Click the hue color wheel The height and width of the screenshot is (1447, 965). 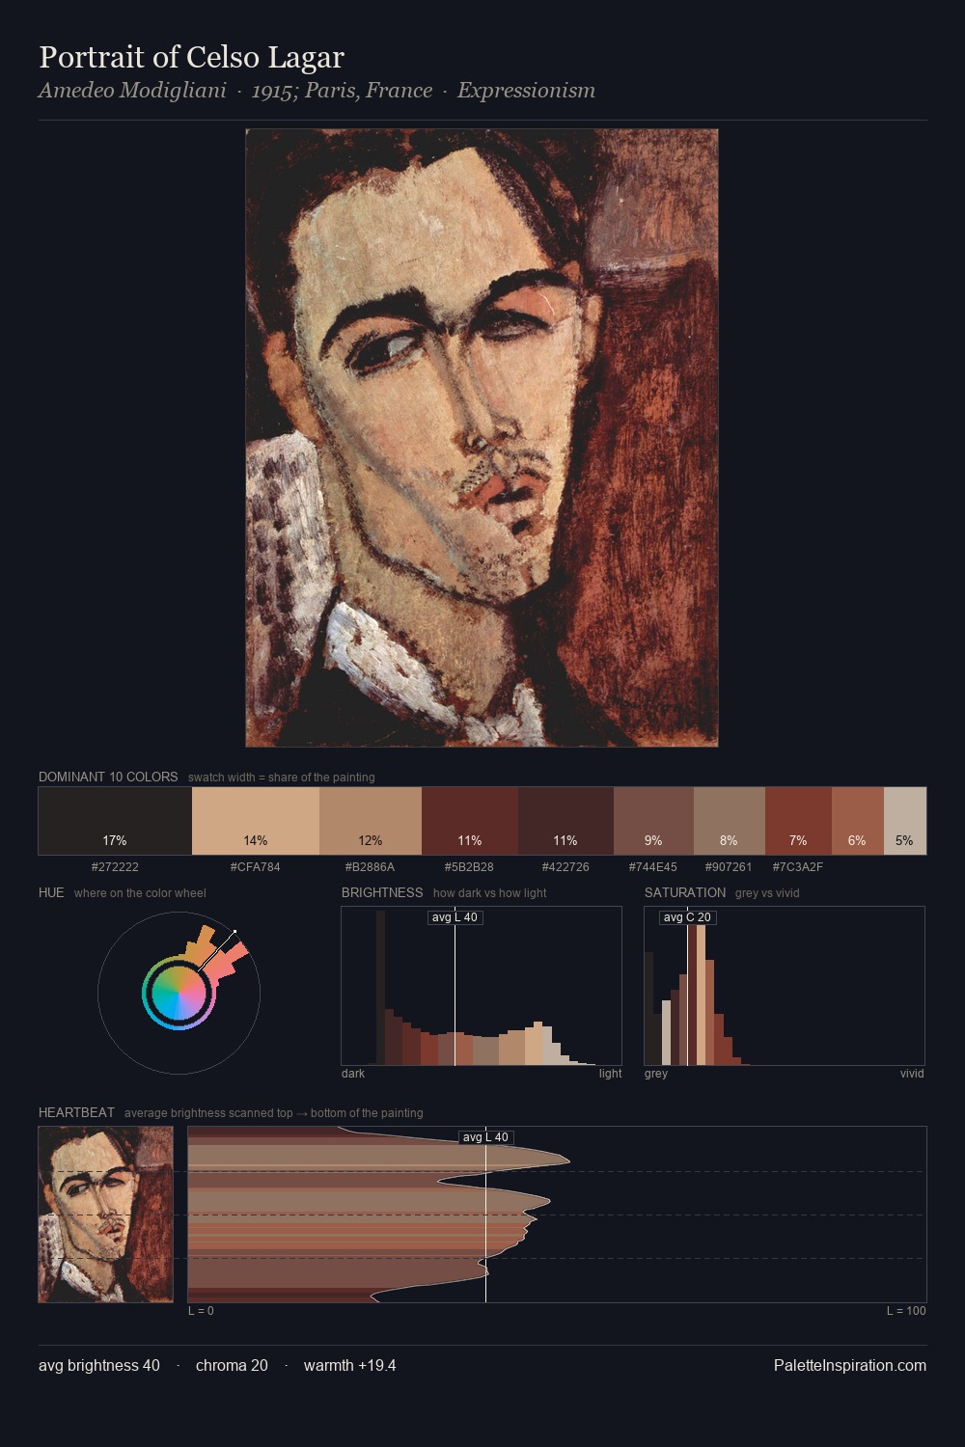click(179, 993)
